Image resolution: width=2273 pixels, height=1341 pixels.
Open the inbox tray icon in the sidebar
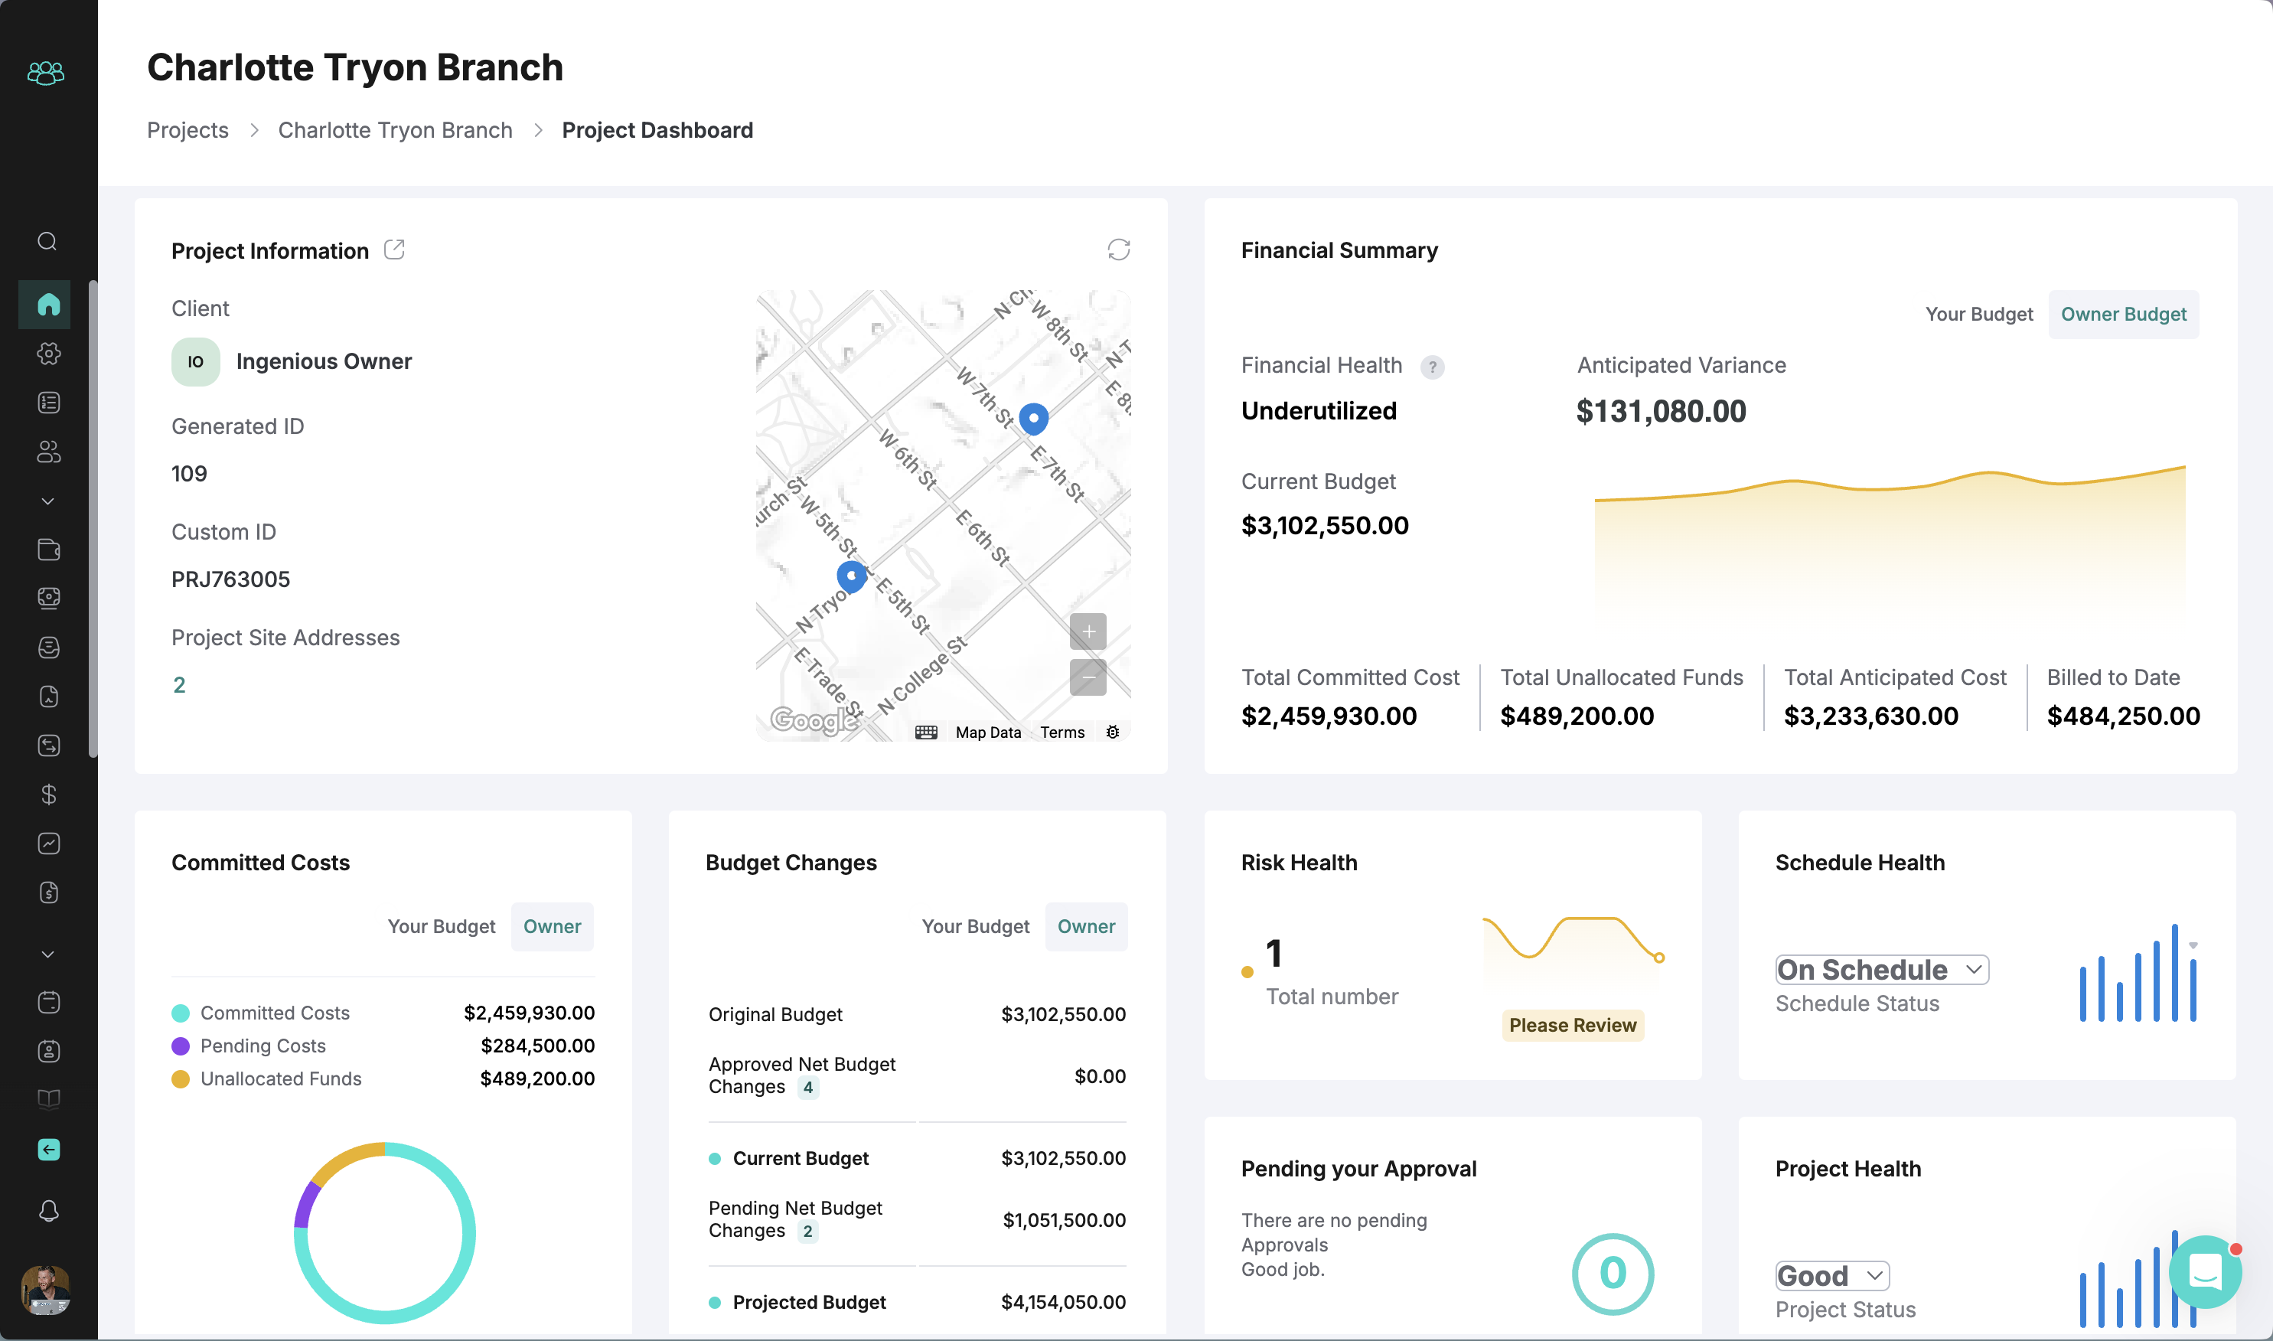pos(49,647)
